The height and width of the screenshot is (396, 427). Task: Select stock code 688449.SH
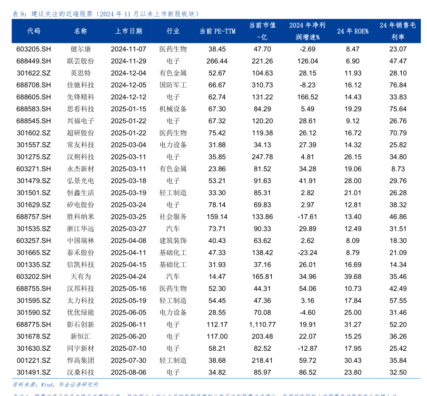tap(34, 61)
